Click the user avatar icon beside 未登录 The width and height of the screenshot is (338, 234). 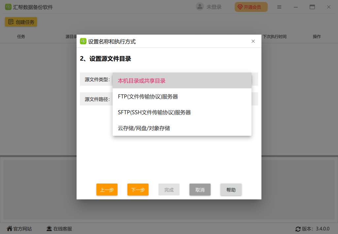click(x=199, y=7)
